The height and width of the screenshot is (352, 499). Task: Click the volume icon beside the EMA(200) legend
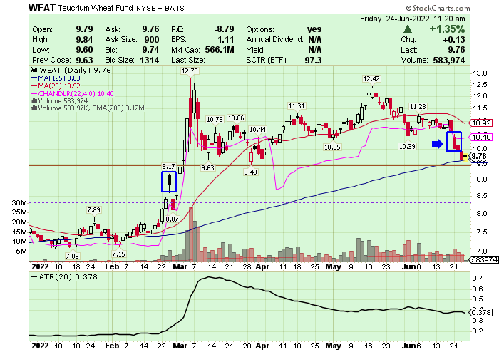(32, 108)
